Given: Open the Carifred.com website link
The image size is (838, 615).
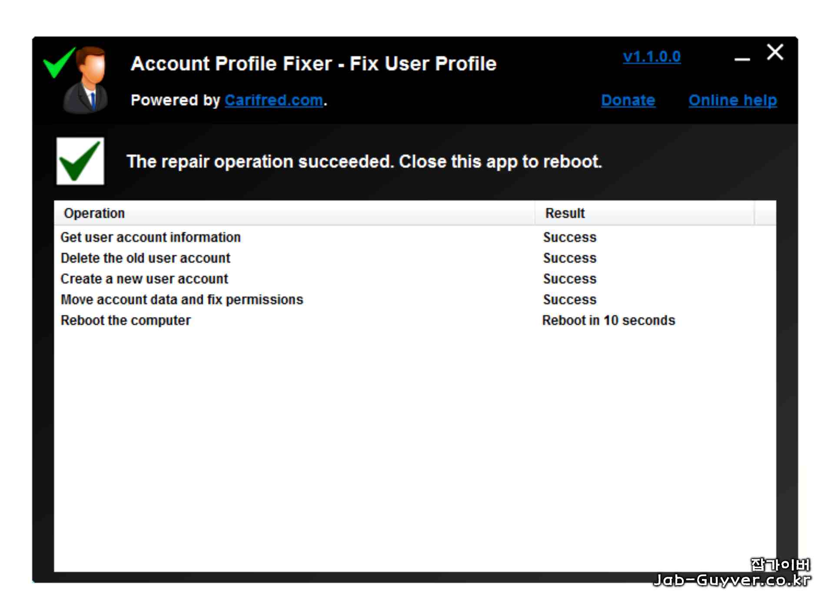Looking at the screenshot, I should point(275,100).
